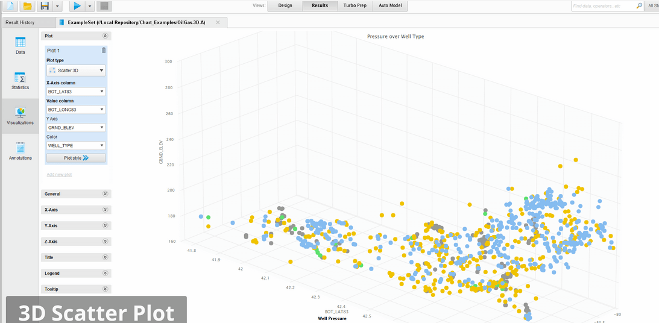Open the Statistics view in the sidebar

20,81
